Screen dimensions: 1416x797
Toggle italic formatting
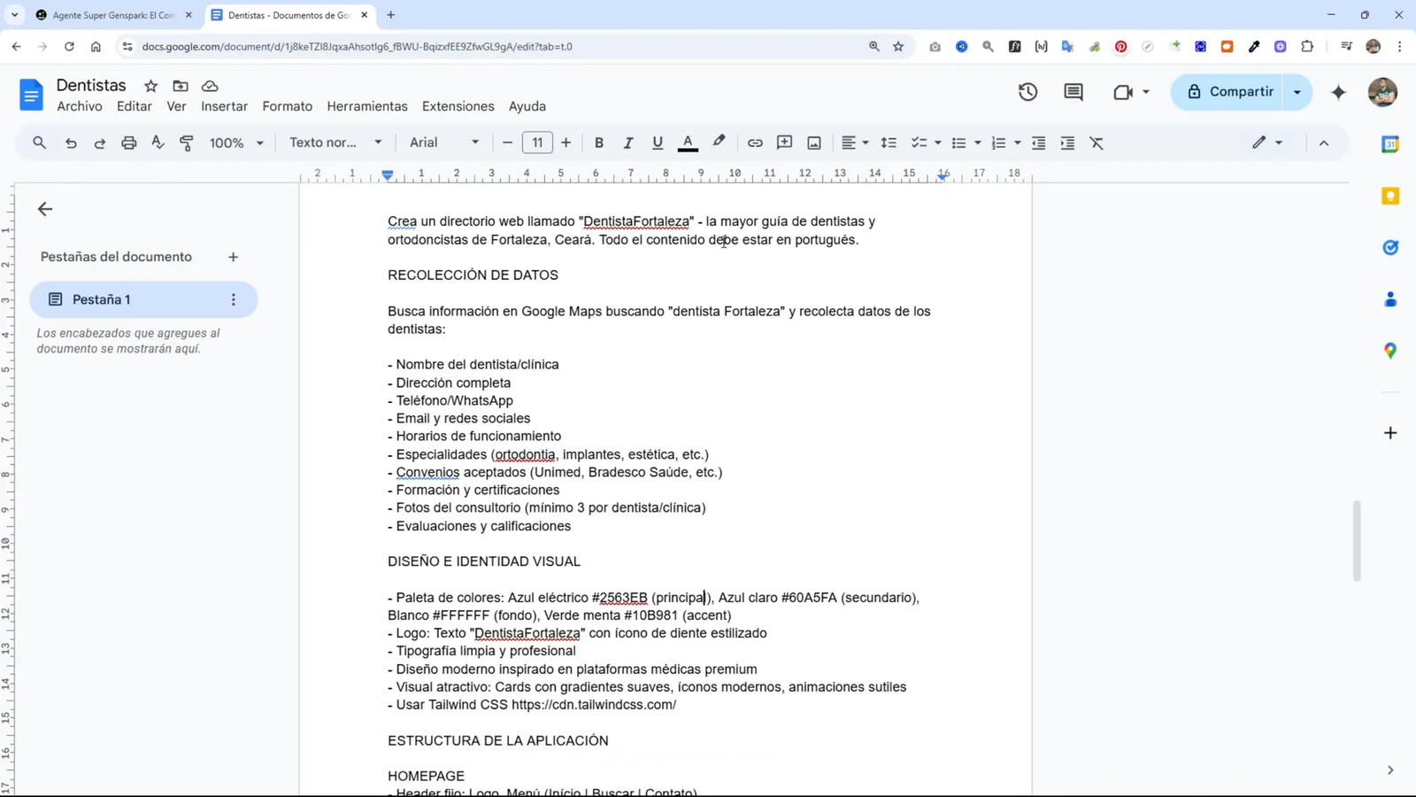click(628, 143)
